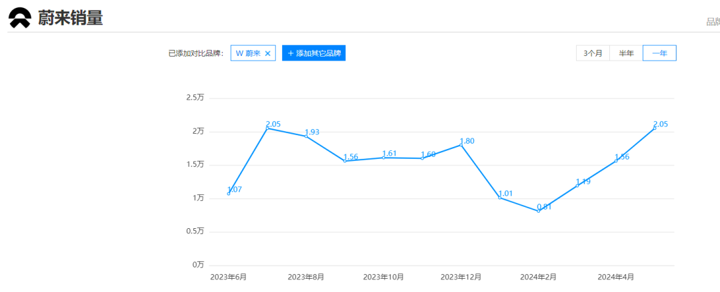Click the 蔚来销量 page title

coord(70,19)
